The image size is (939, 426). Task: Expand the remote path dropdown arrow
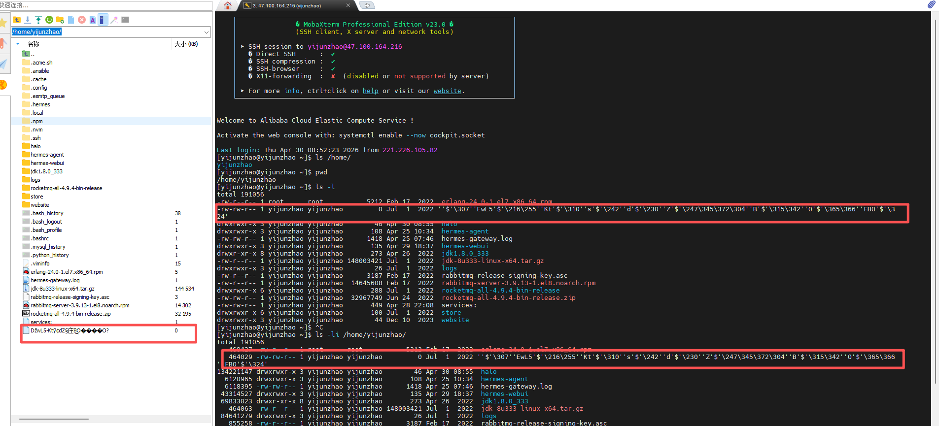click(x=207, y=32)
